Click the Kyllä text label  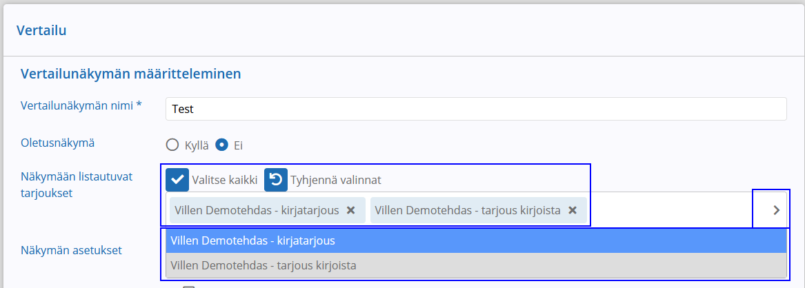coord(197,145)
